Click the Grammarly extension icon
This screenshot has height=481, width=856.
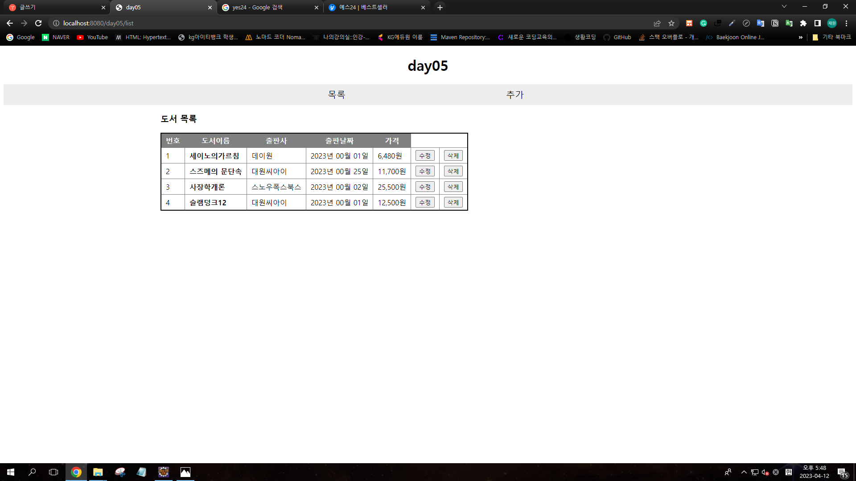point(704,23)
